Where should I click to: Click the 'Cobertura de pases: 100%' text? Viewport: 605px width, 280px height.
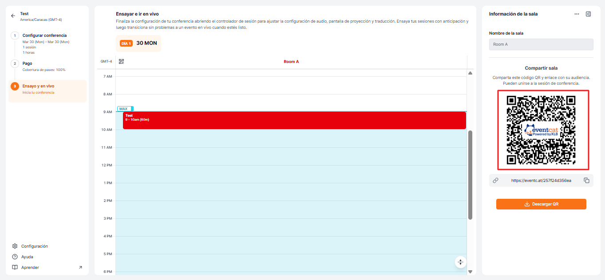(x=44, y=70)
